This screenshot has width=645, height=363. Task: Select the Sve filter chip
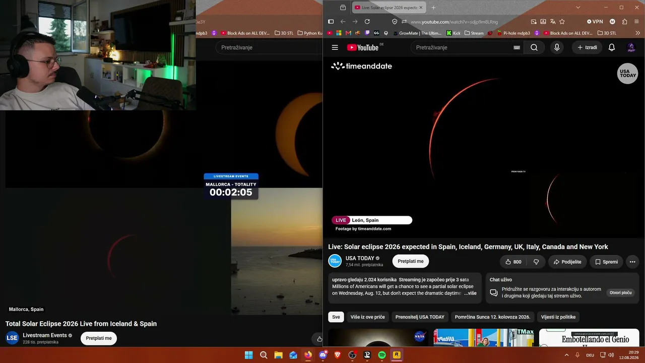[x=336, y=317]
